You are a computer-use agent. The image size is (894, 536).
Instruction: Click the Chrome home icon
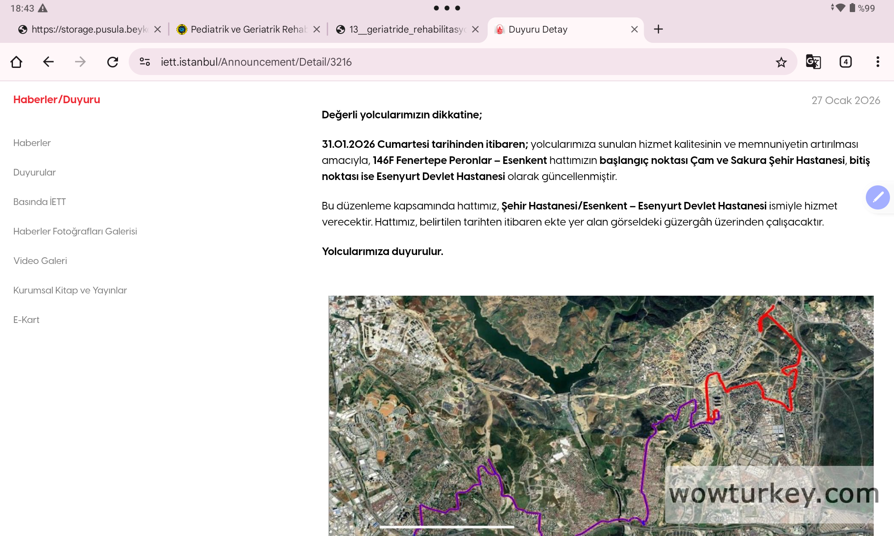coord(17,62)
